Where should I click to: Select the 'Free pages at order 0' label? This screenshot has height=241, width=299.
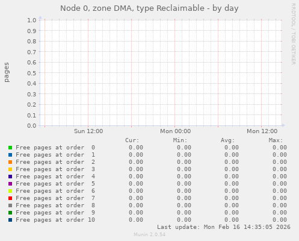(55, 148)
